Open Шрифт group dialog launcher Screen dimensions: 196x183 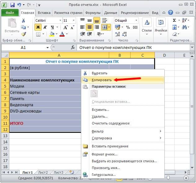74,41
